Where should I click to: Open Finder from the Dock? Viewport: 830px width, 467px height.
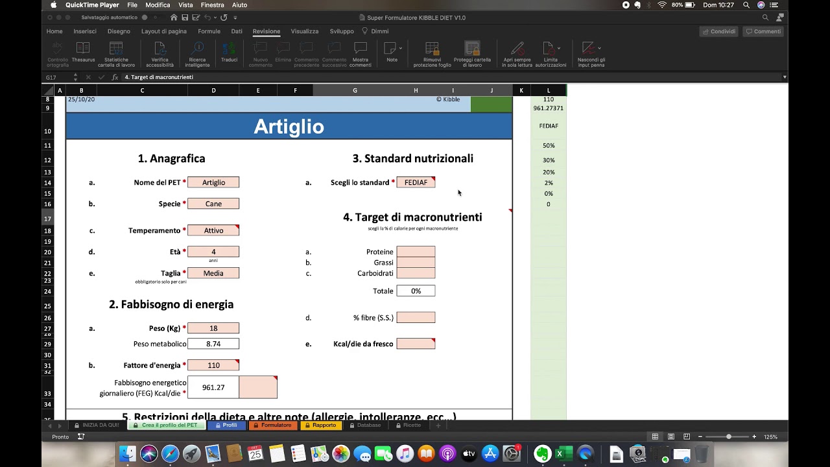(128, 453)
